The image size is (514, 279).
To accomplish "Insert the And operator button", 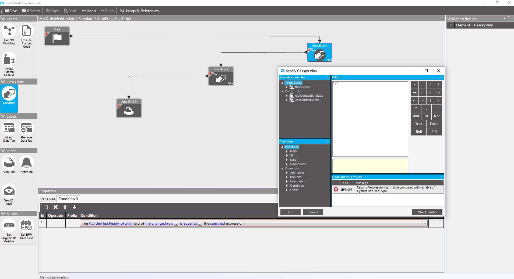I will 416,116.
